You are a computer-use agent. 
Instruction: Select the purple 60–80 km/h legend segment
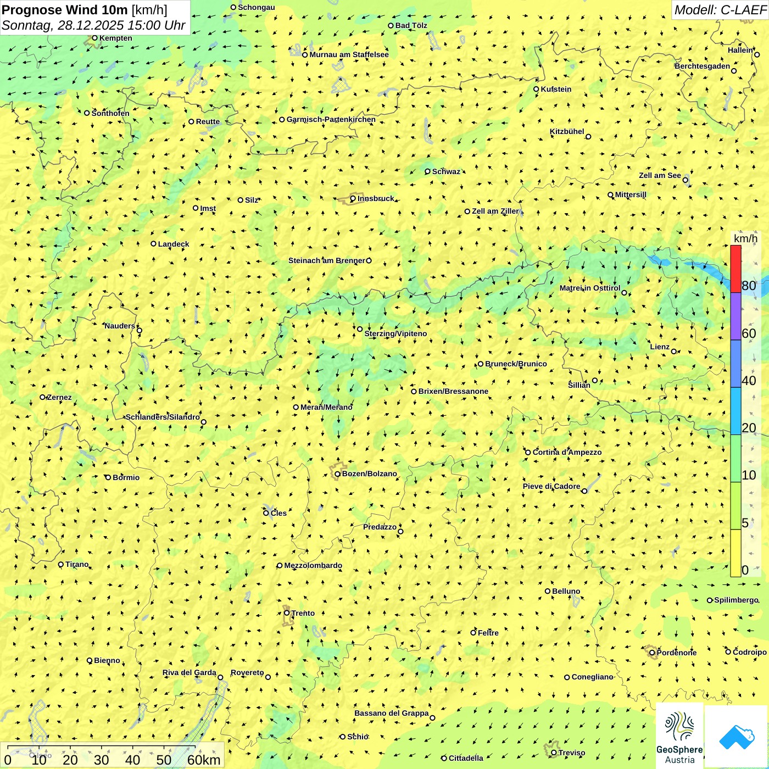(735, 316)
